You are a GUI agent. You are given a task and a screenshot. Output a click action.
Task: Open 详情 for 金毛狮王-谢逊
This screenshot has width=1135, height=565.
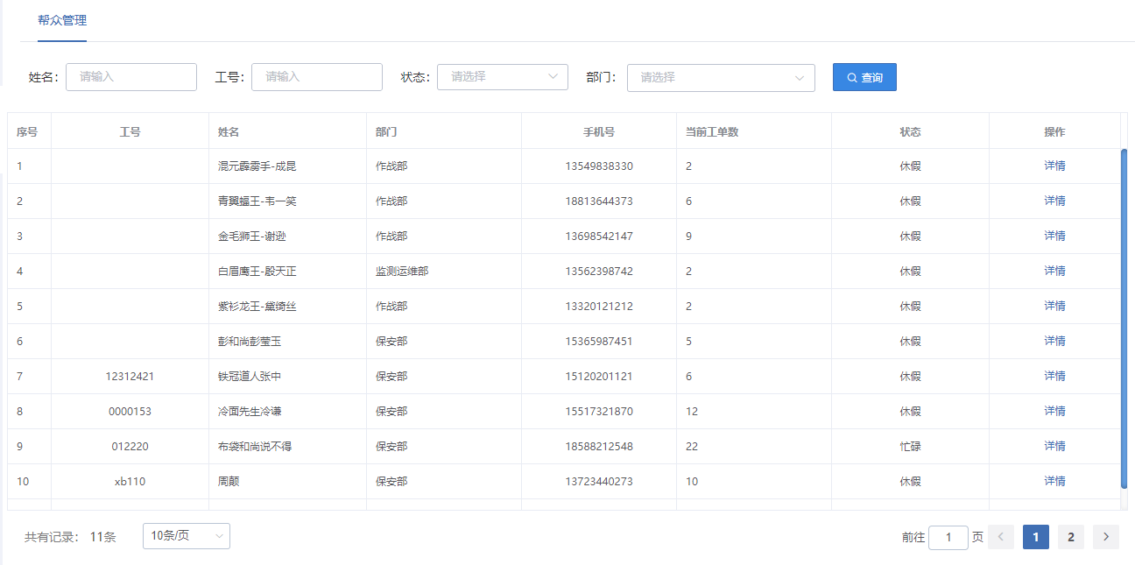point(1054,236)
